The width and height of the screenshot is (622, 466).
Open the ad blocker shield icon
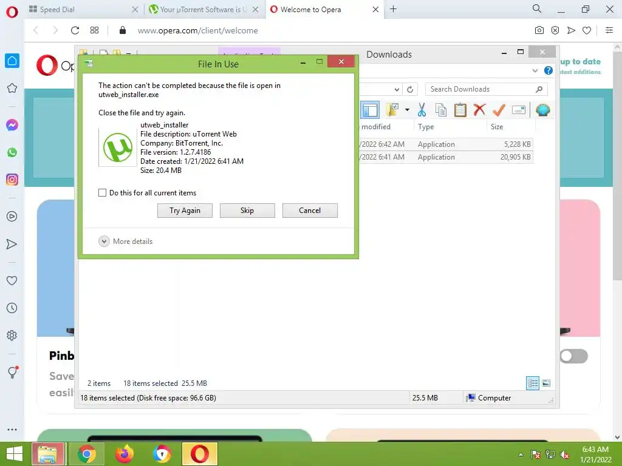[555, 30]
